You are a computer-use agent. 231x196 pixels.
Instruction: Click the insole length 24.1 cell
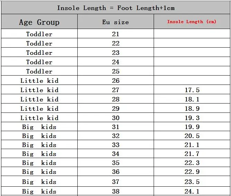[192, 191]
